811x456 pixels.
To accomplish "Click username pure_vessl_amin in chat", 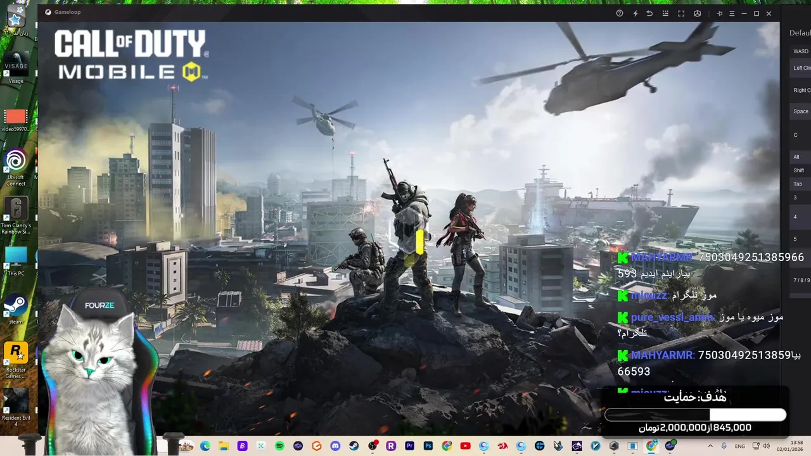I will [x=673, y=317].
